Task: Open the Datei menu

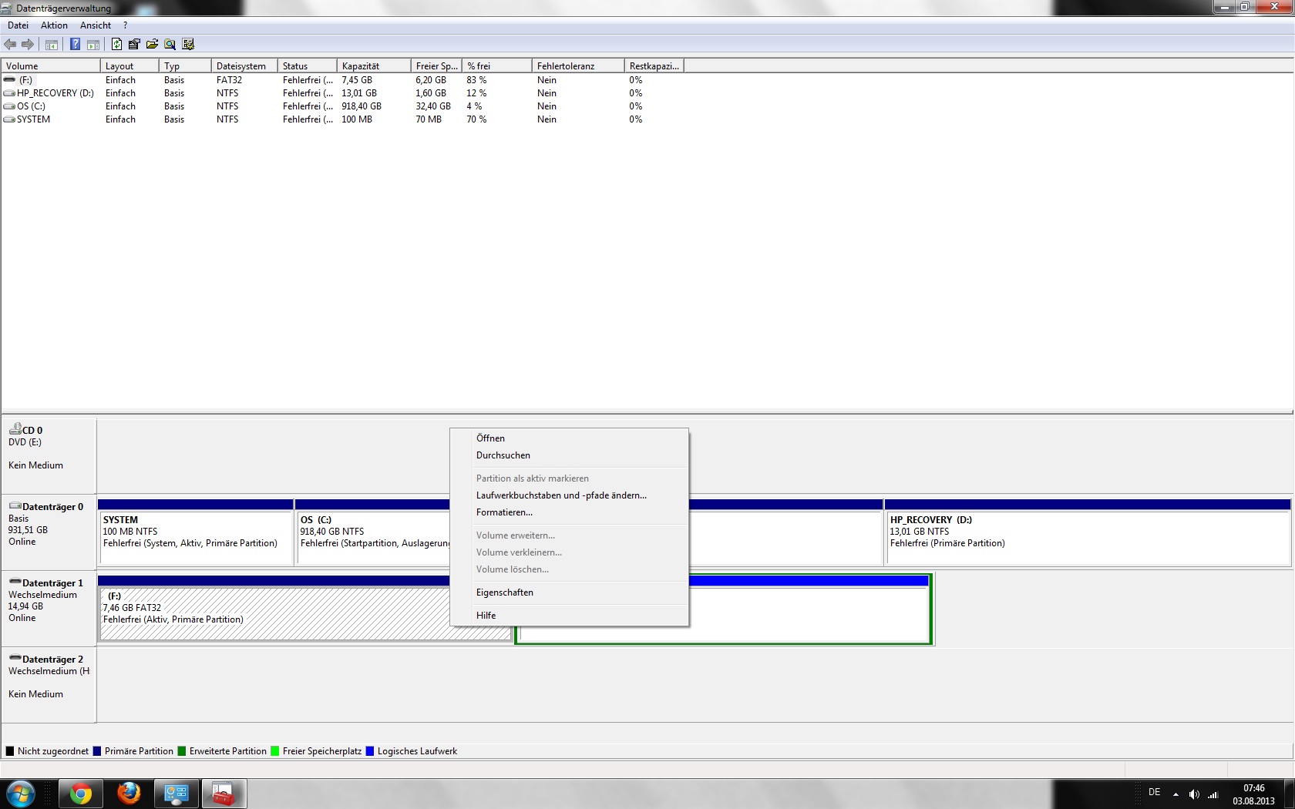Action: click(x=18, y=25)
